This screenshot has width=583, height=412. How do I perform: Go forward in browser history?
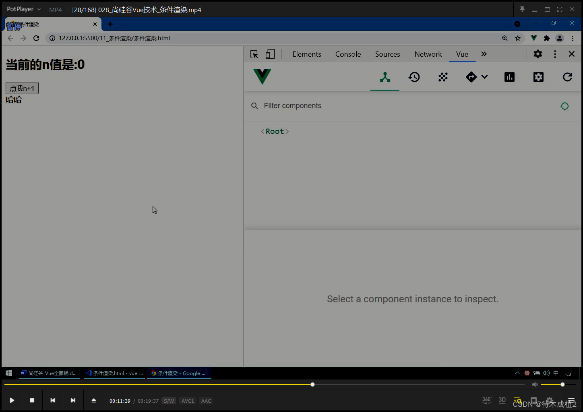[x=23, y=38]
